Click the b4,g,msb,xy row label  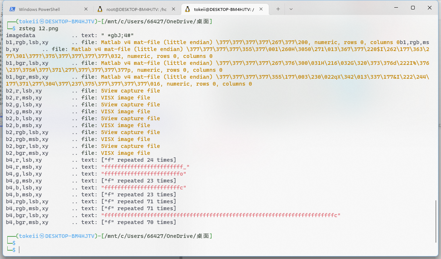[x=24, y=181]
